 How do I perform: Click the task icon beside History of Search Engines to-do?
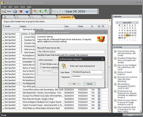click(x=115, y=72)
